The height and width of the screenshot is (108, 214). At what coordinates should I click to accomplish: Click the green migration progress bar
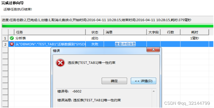click(x=108, y=26)
